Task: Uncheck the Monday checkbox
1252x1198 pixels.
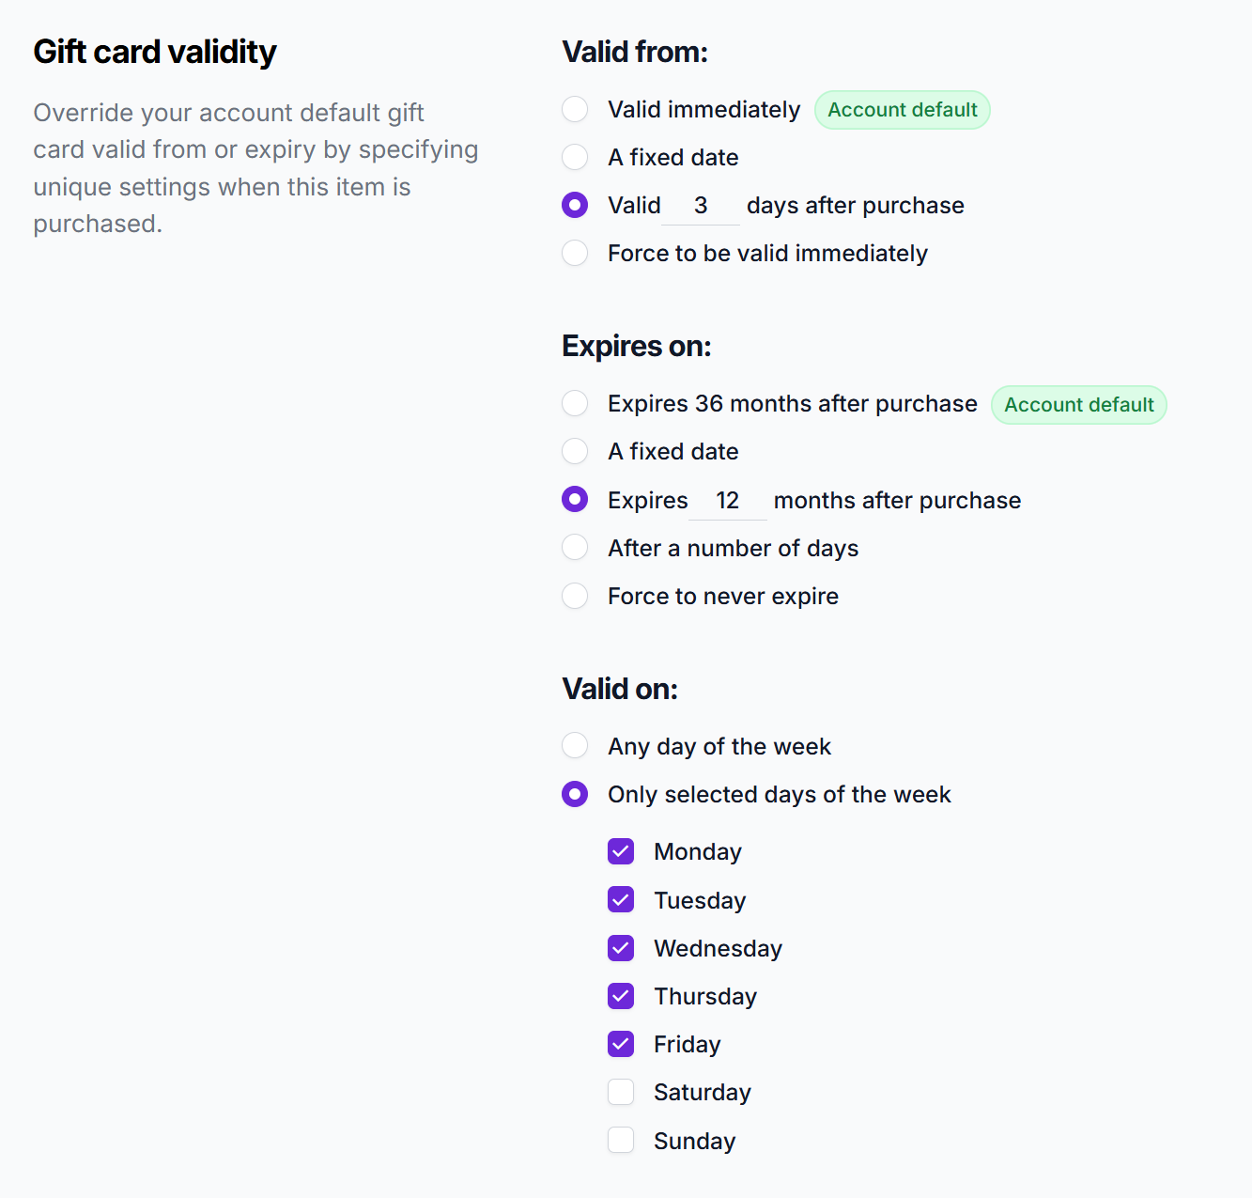Action: 621,852
